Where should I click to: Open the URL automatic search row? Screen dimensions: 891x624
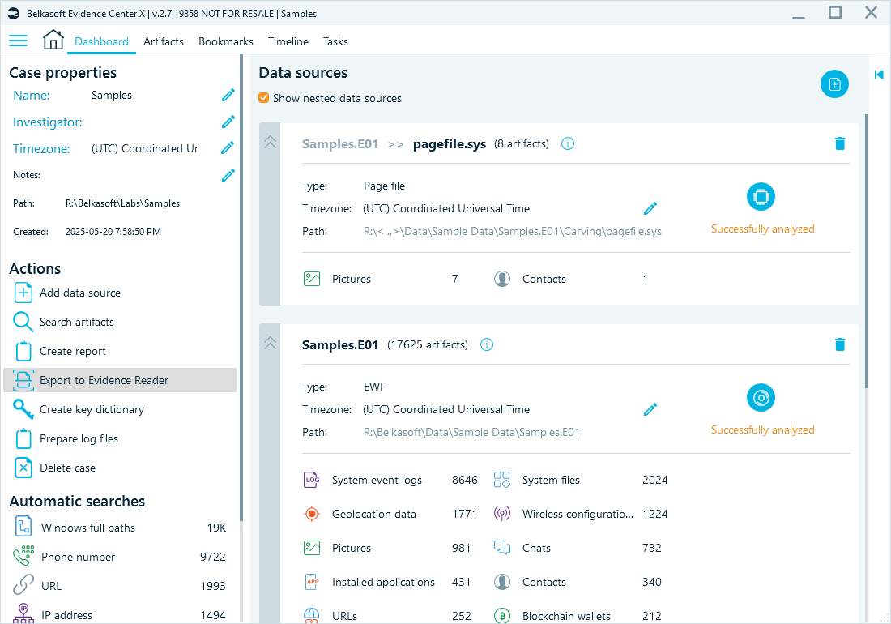point(120,586)
